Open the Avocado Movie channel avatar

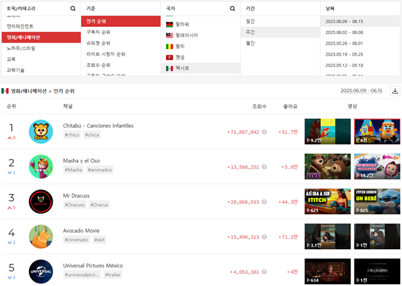41,237
